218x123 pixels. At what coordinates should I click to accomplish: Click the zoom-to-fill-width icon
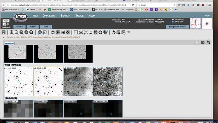pyautogui.click(x=31, y=32)
